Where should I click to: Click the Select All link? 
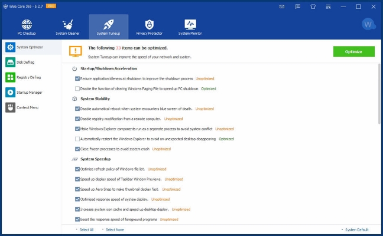(86, 230)
